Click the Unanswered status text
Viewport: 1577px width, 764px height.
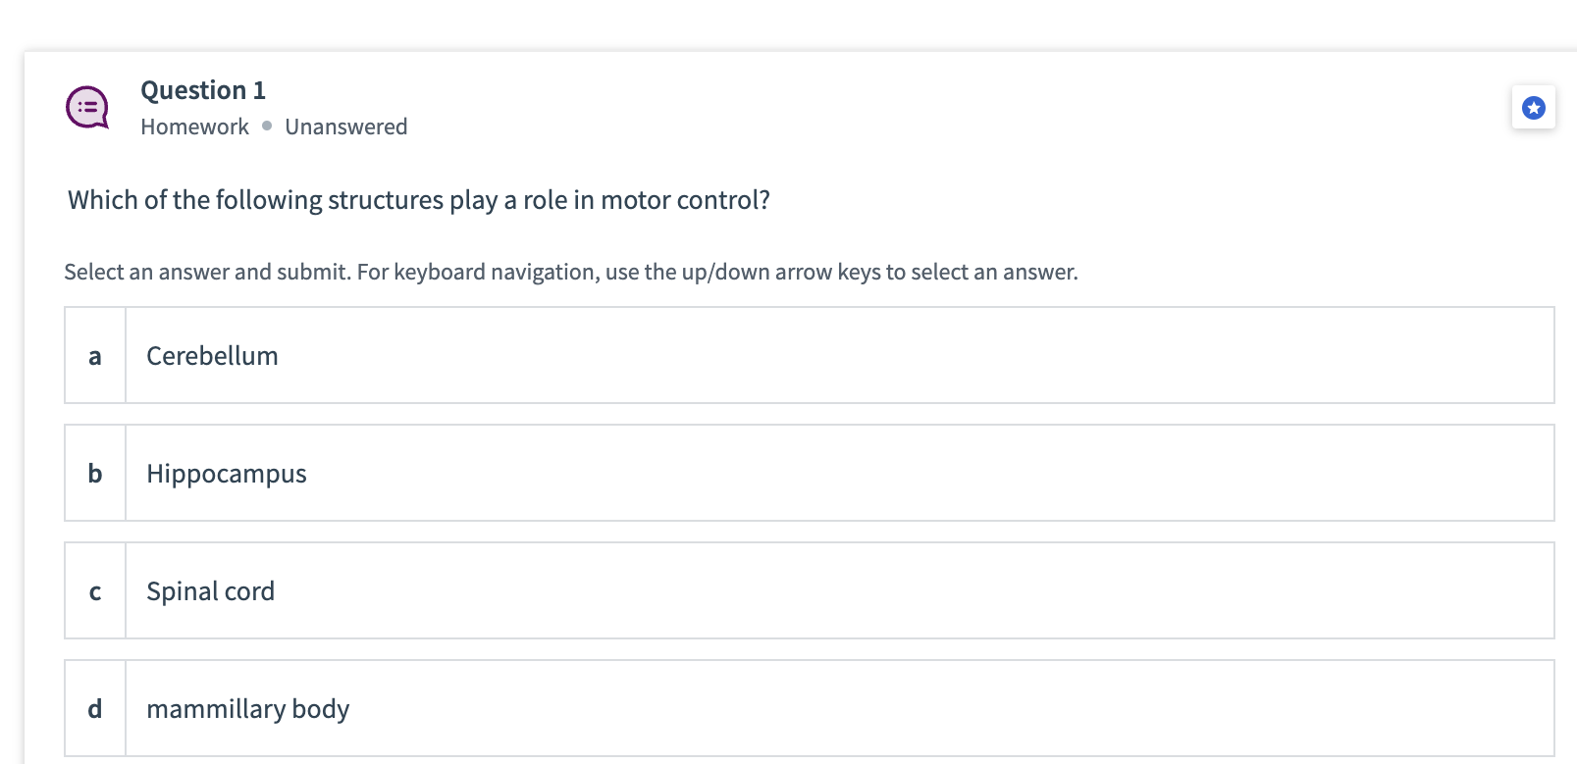(345, 127)
